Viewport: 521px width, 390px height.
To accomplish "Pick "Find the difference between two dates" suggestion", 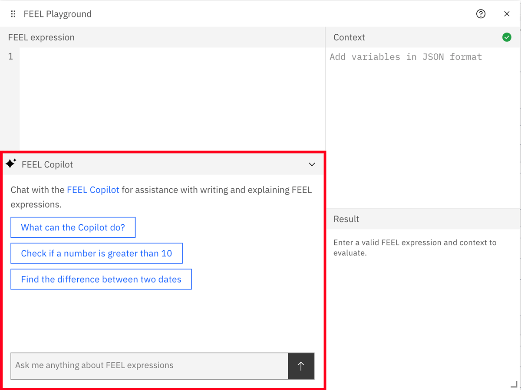I will tap(101, 279).
